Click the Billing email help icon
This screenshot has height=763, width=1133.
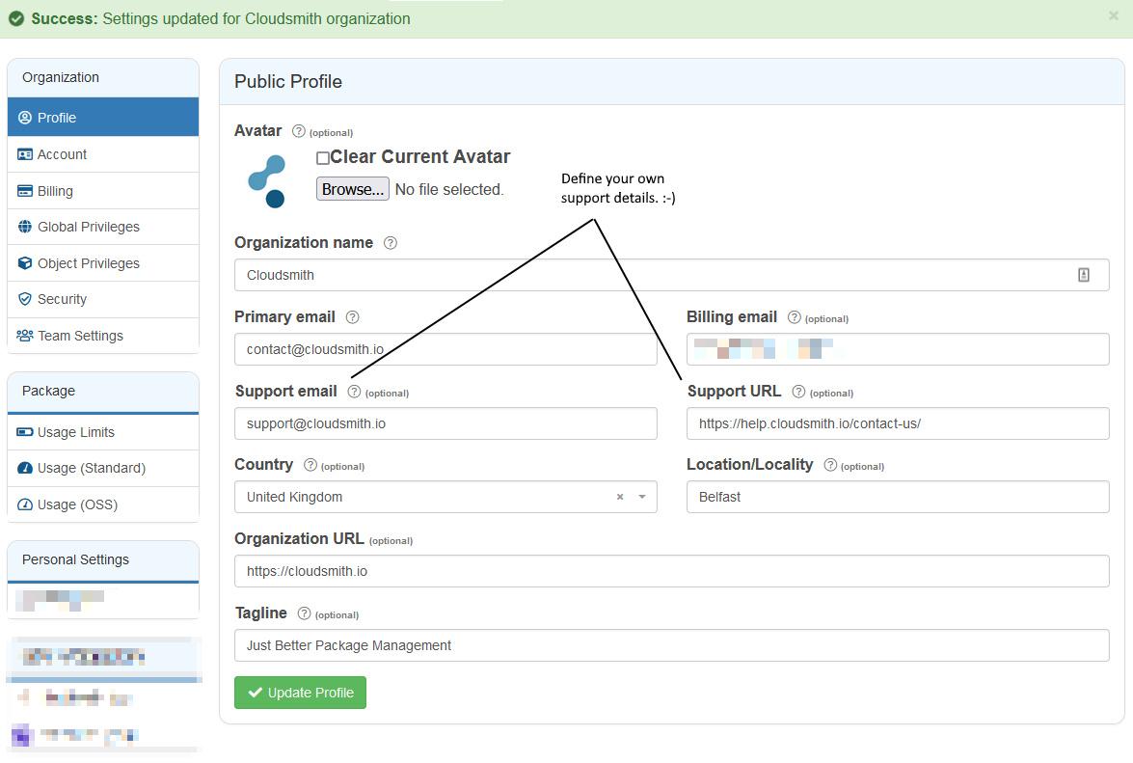tap(795, 317)
